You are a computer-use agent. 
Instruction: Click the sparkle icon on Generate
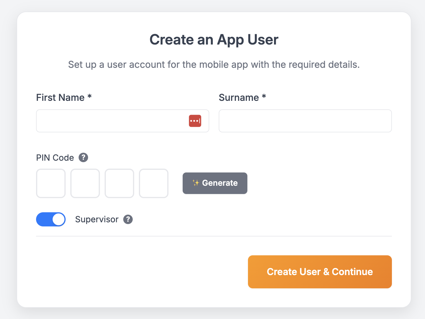click(196, 183)
